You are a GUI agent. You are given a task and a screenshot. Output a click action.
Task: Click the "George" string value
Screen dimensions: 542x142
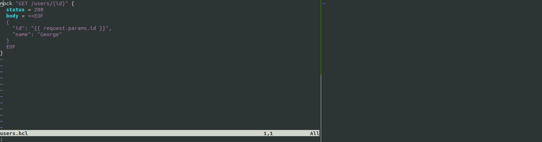click(x=50, y=34)
